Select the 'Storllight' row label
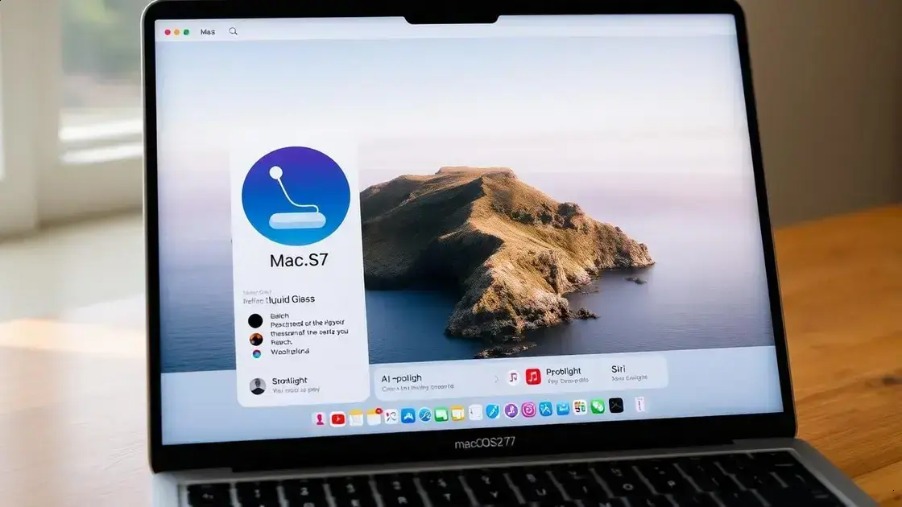This screenshot has width=902, height=507. coord(289,381)
